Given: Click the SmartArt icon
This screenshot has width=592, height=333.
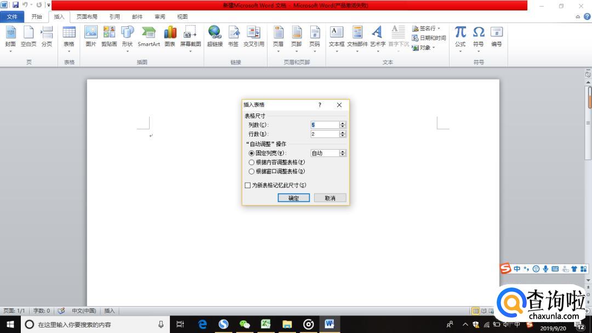Looking at the screenshot, I should [x=149, y=35].
